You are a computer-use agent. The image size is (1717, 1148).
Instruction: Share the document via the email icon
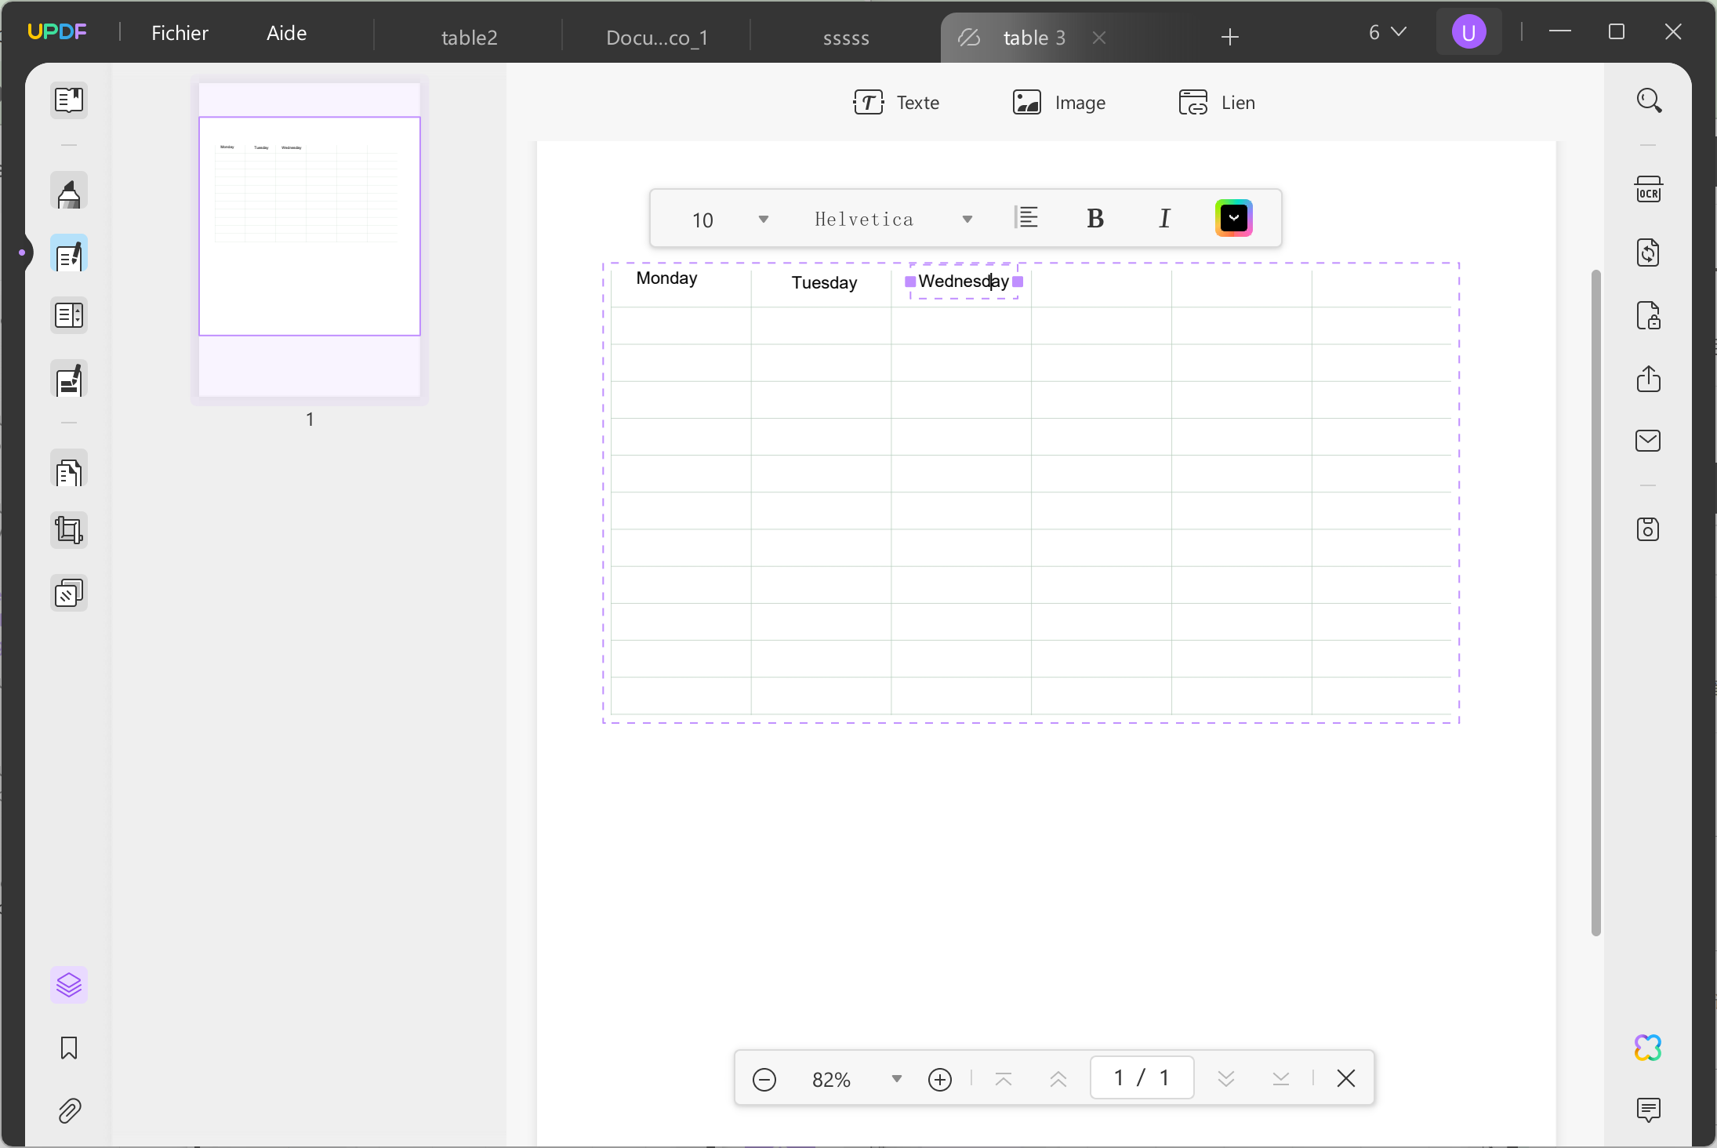click(x=1648, y=441)
